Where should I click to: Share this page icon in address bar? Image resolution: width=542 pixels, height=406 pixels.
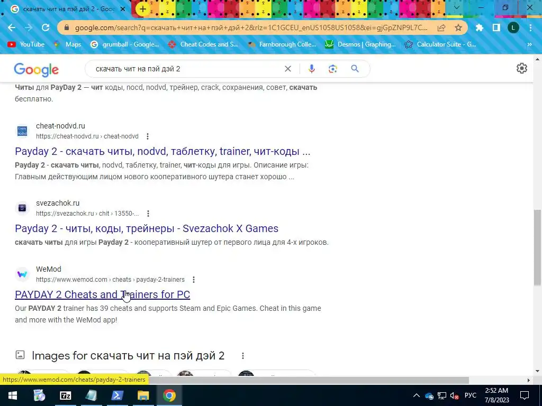(441, 27)
